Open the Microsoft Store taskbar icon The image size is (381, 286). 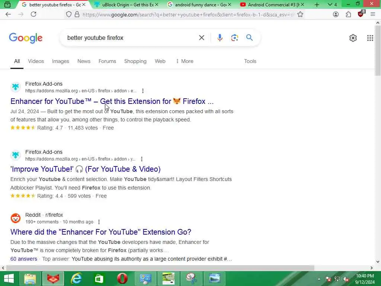click(99, 279)
